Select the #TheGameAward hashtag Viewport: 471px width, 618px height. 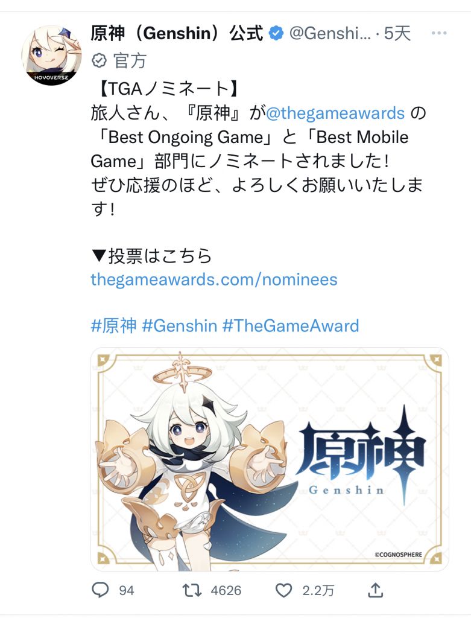pos(291,326)
